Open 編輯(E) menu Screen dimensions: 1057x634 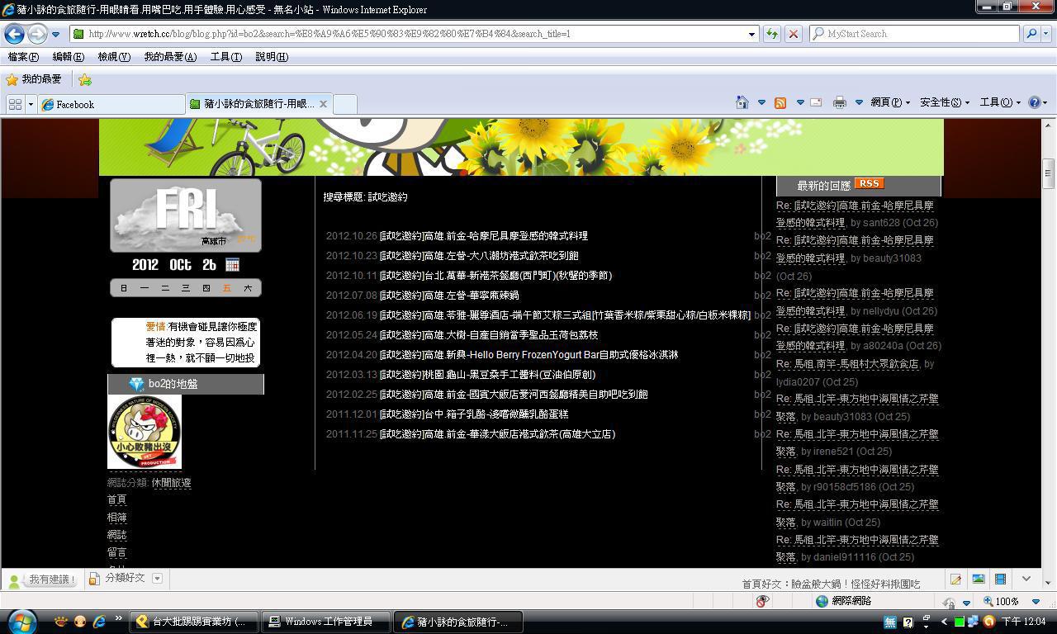coord(68,57)
